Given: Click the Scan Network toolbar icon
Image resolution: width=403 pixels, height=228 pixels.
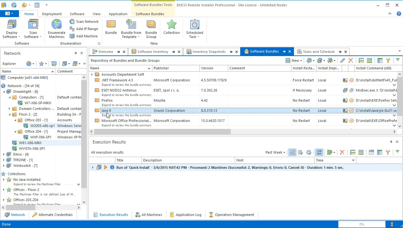Looking at the screenshot, I should click(x=72, y=22).
